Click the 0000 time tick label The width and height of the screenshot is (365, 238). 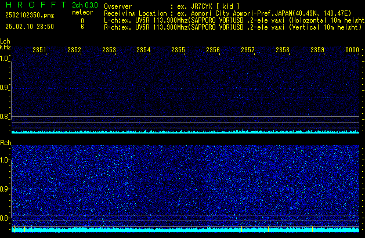(352, 50)
